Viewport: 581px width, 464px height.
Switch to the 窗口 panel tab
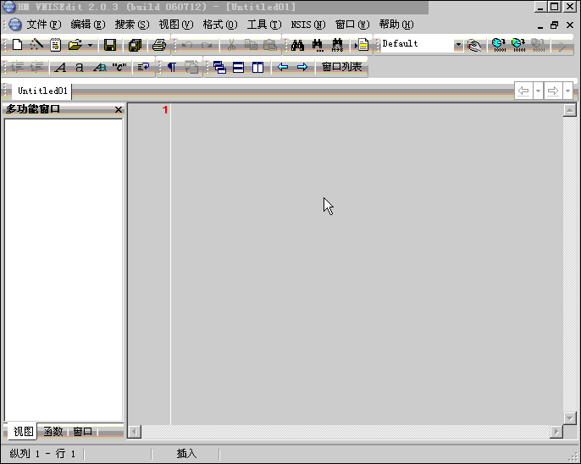tap(82, 431)
